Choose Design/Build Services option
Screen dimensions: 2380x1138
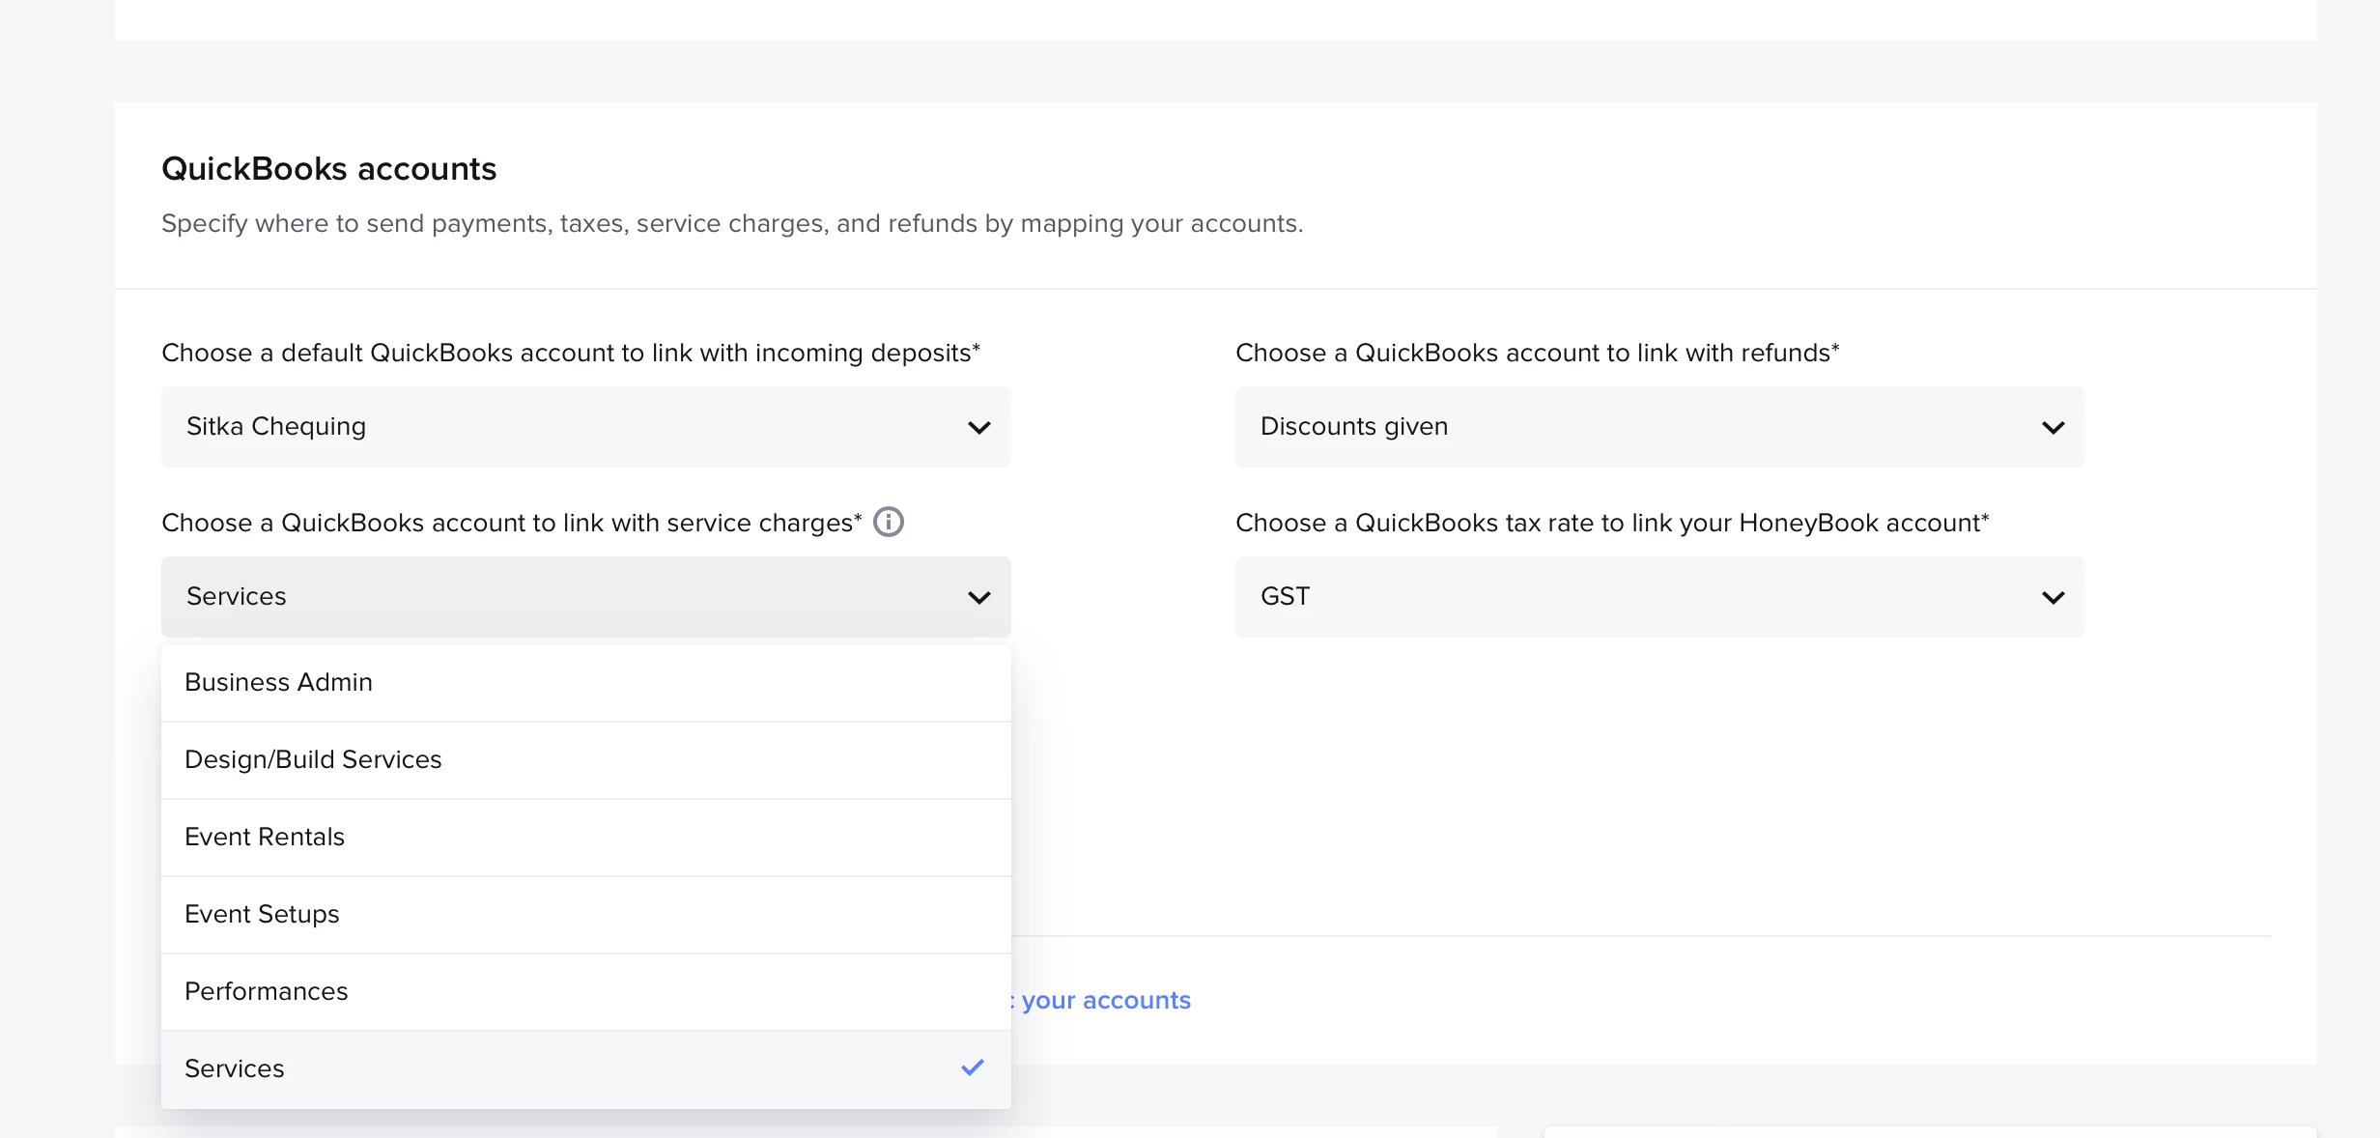(x=586, y=760)
